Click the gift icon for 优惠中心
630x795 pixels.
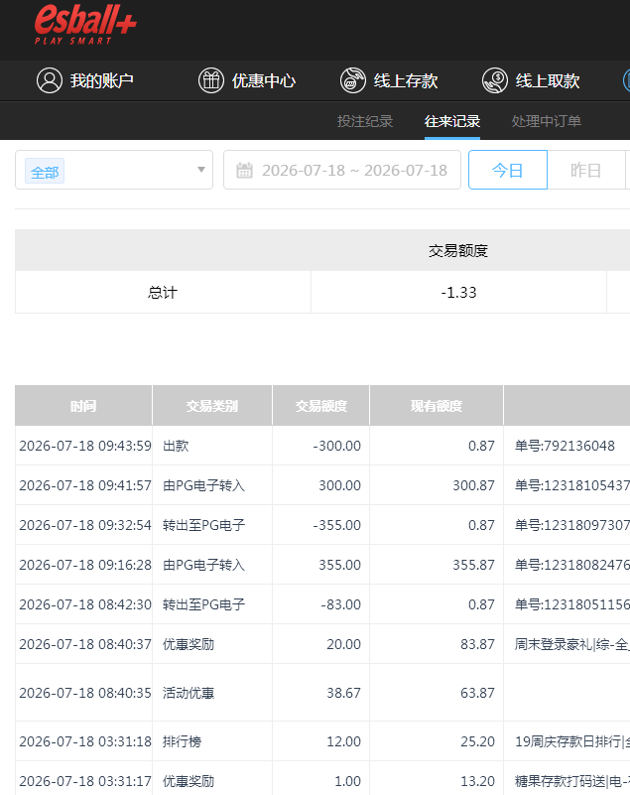[211, 80]
